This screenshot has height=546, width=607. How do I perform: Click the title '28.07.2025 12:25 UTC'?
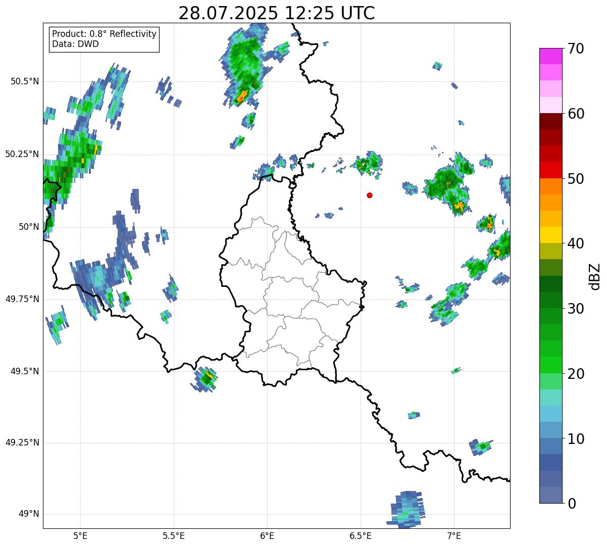tap(277, 13)
